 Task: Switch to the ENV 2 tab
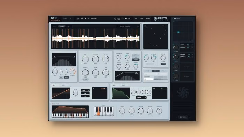123,85
